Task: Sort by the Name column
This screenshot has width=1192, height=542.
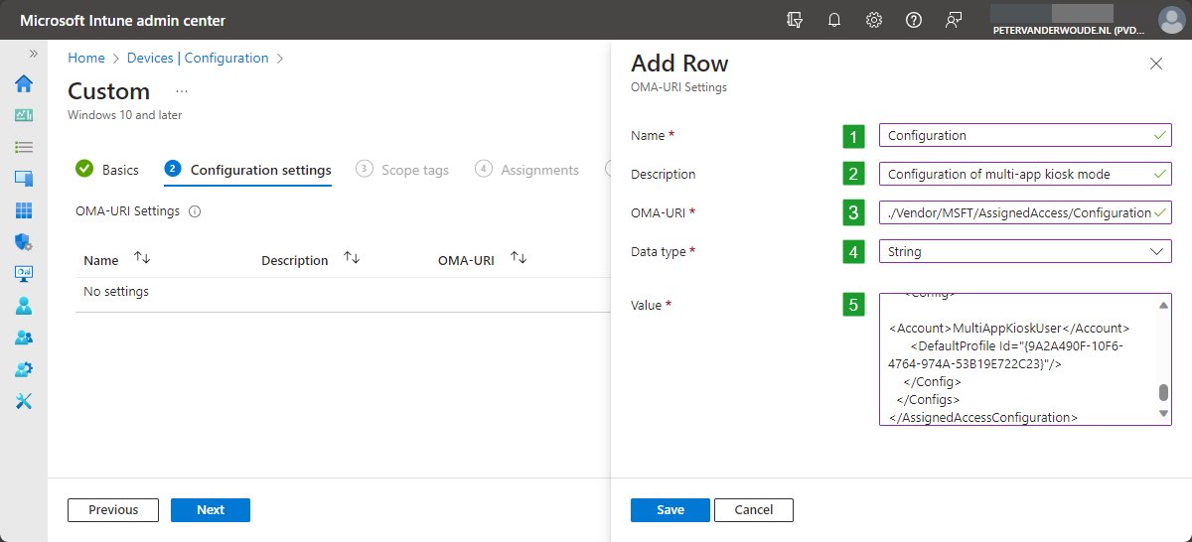Action: (142, 259)
